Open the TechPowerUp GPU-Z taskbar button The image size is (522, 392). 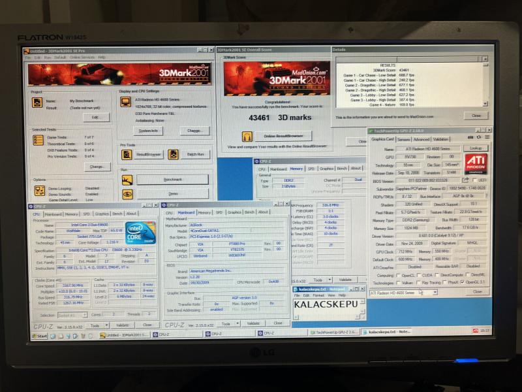(x=334, y=333)
